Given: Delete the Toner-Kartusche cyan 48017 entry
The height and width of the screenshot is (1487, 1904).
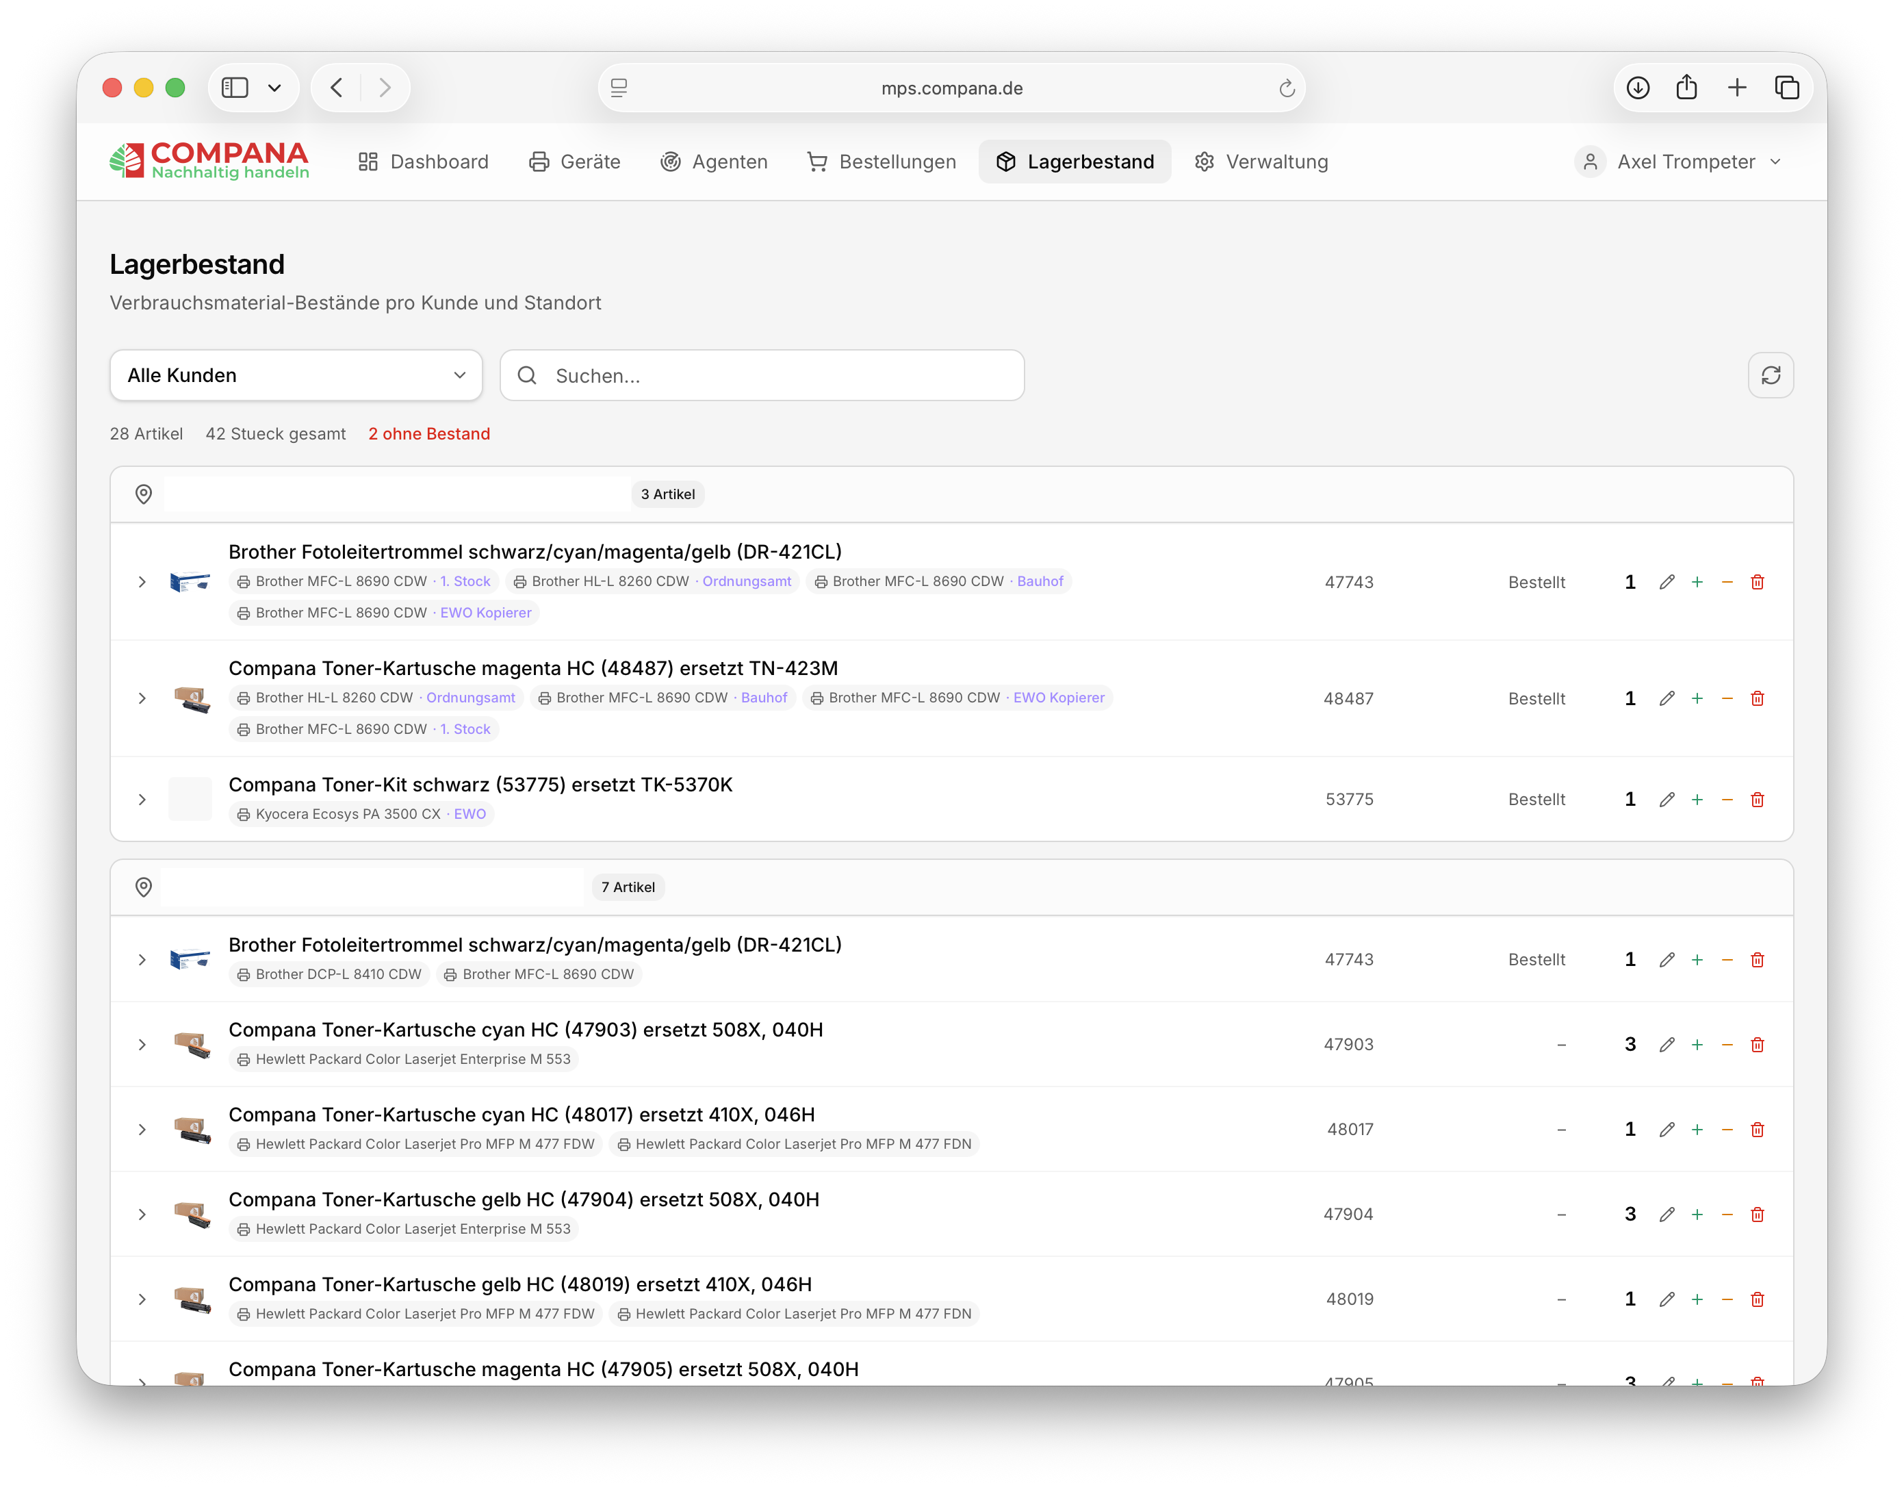Looking at the screenshot, I should 1757,1130.
